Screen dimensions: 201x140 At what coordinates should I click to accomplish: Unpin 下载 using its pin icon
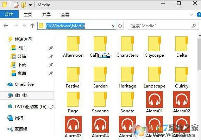[x=51, y=65]
